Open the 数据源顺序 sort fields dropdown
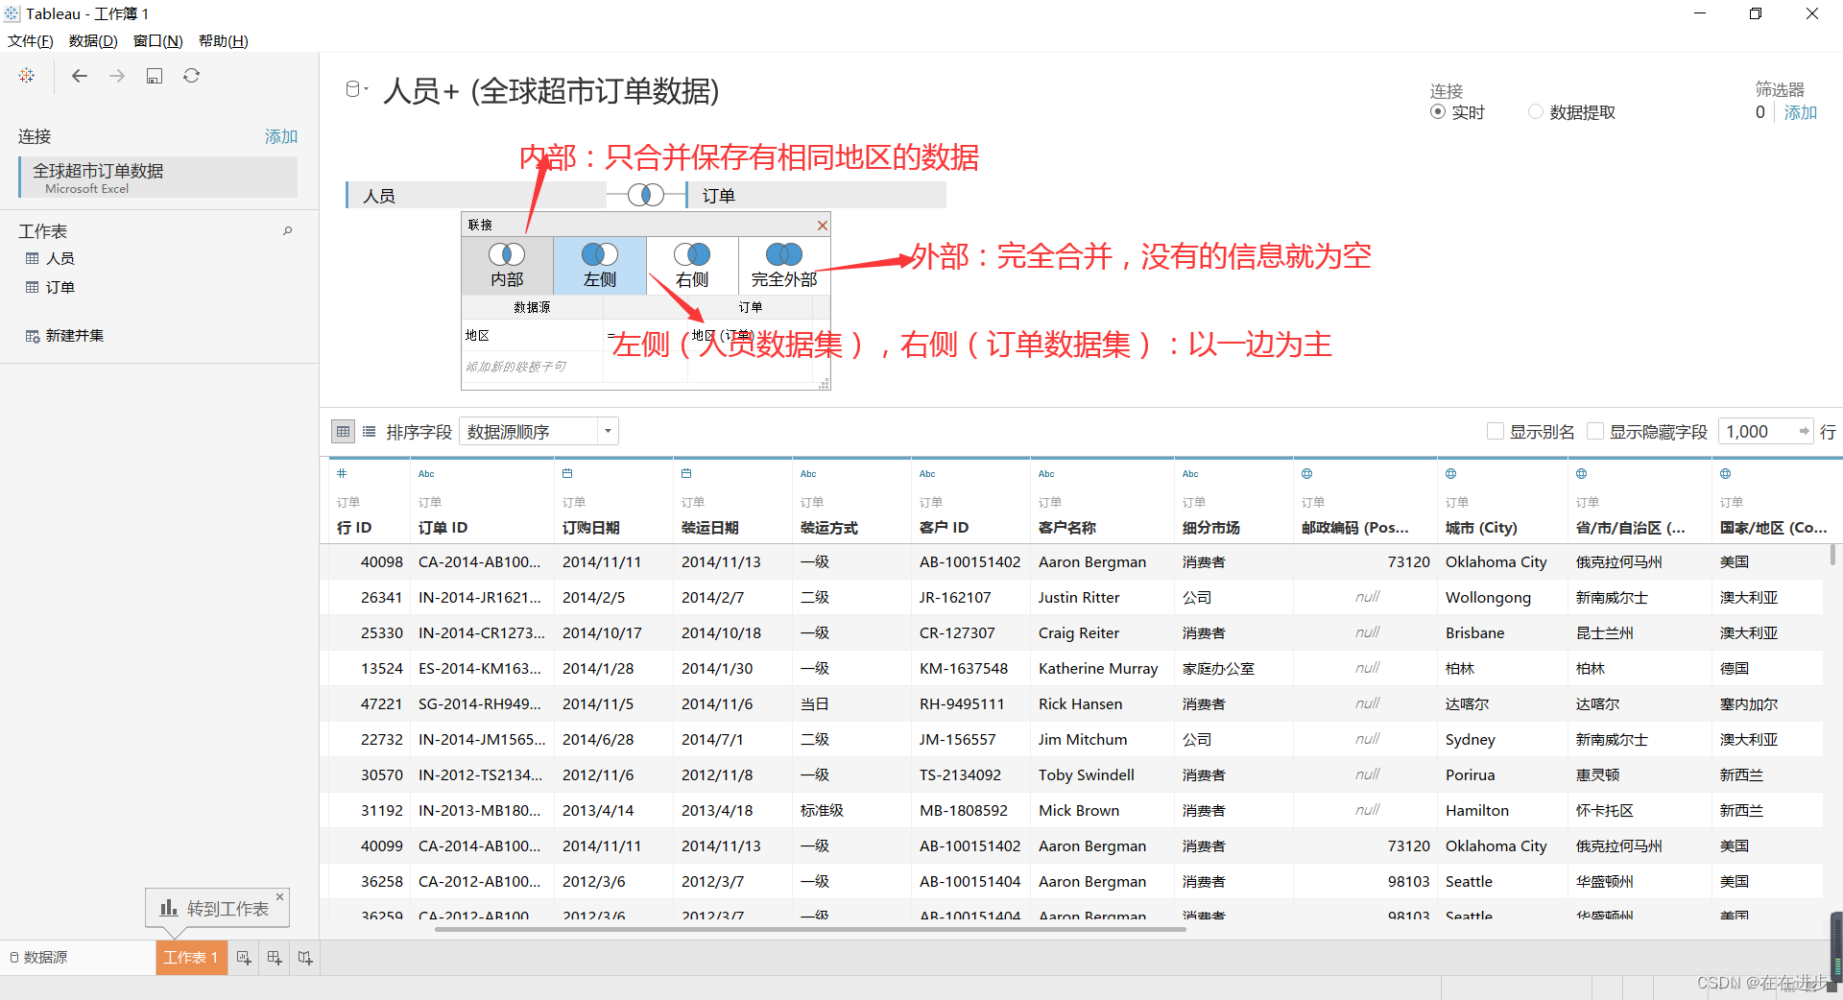 click(x=539, y=432)
